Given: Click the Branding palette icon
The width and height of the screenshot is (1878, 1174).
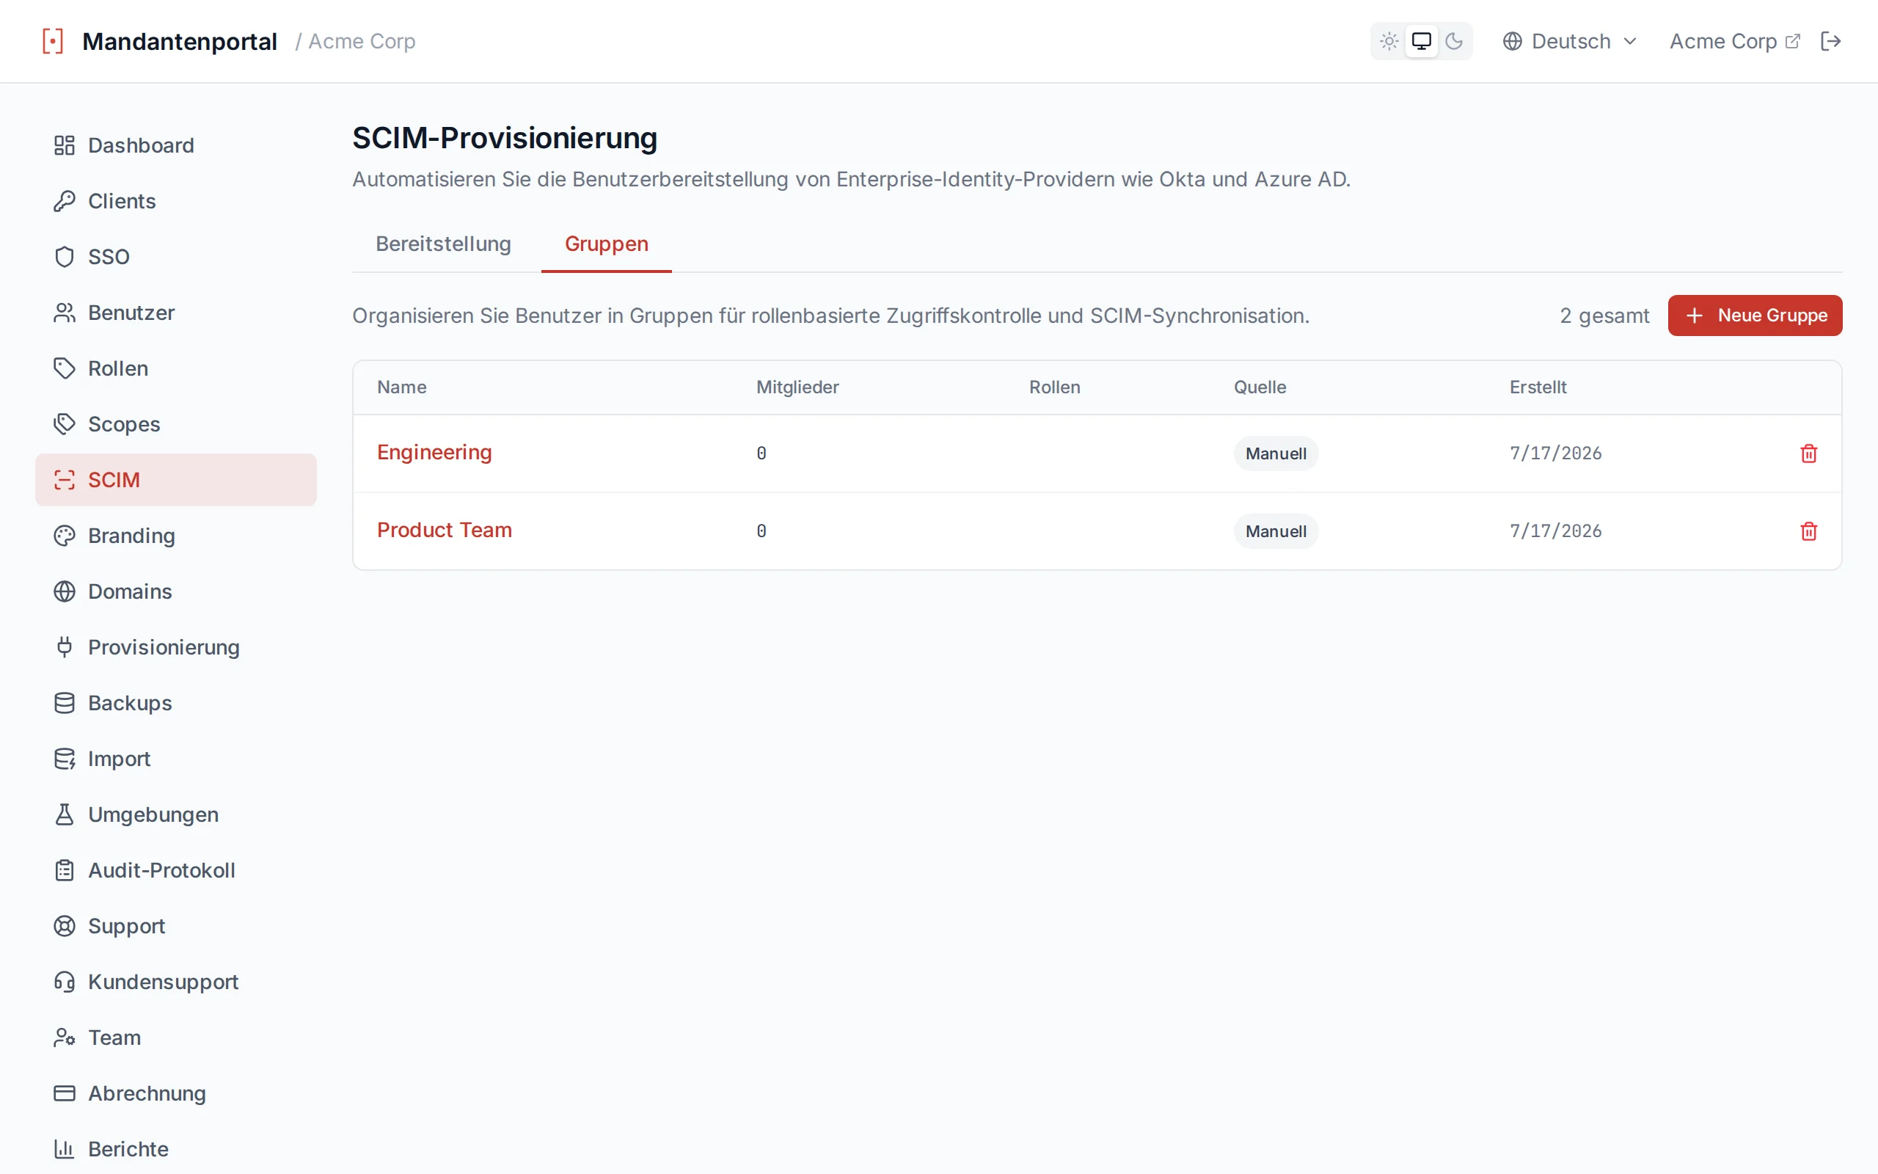Looking at the screenshot, I should pyautogui.click(x=65, y=536).
